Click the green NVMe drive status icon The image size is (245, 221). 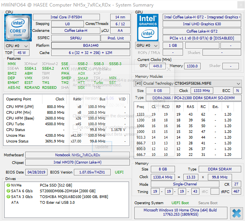pyautogui.click(x=8, y=185)
